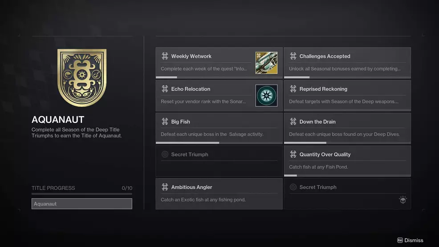The height and width of the screenshot is (247, 439).
Task: Click the Ambitious Angler triumph icon
Action: pyautogui.click(x=165, y=187)
